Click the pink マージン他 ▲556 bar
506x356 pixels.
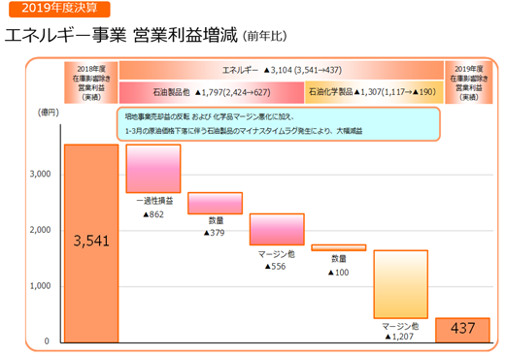277,229
